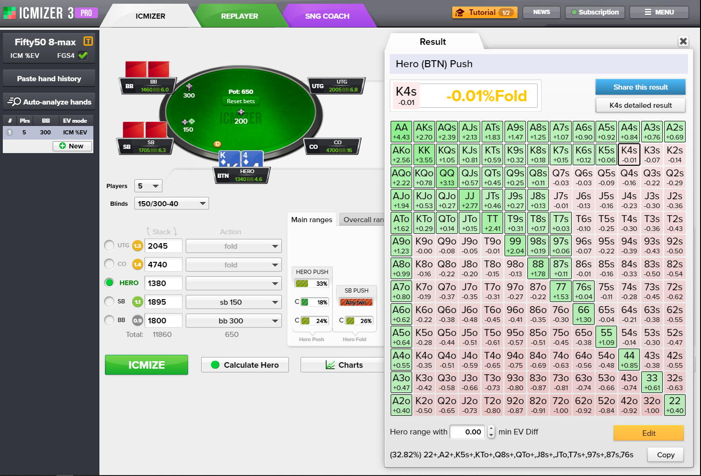This screenshot has width=701, height=476.
Task: Click the Charts graph icon
Action: tap(330, 365)
